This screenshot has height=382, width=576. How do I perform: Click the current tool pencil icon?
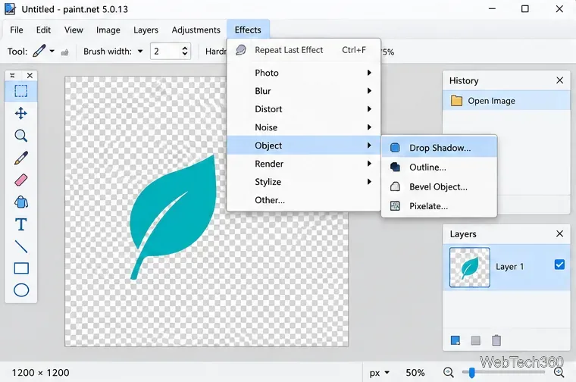(x=39, y=51)
